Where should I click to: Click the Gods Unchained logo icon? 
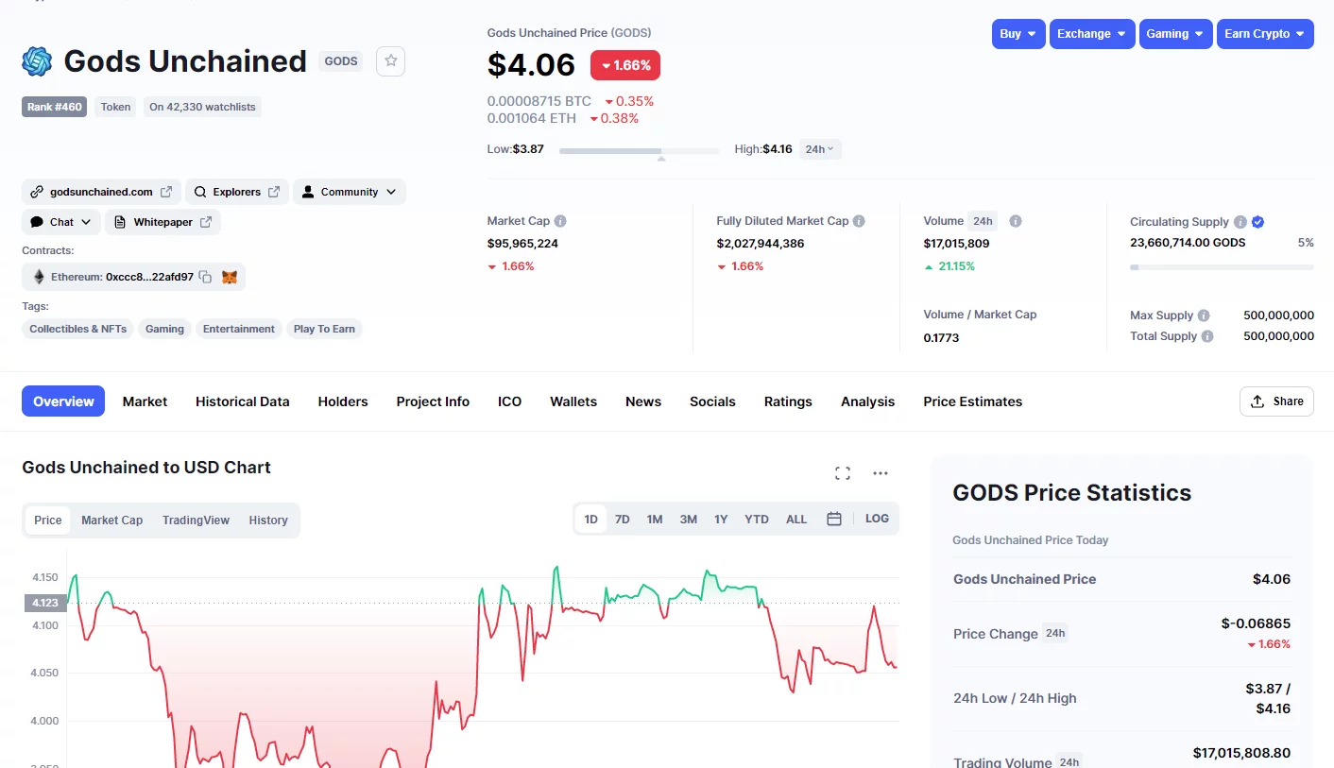[x=37, y=61]
